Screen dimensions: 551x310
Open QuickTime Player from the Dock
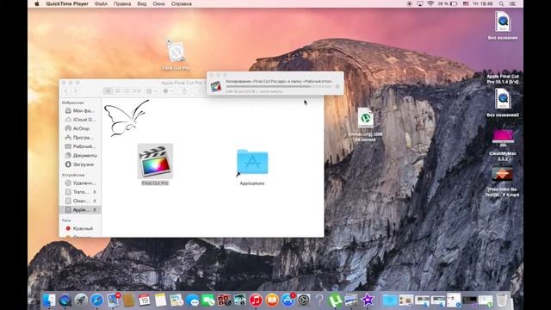pos(65,301)
